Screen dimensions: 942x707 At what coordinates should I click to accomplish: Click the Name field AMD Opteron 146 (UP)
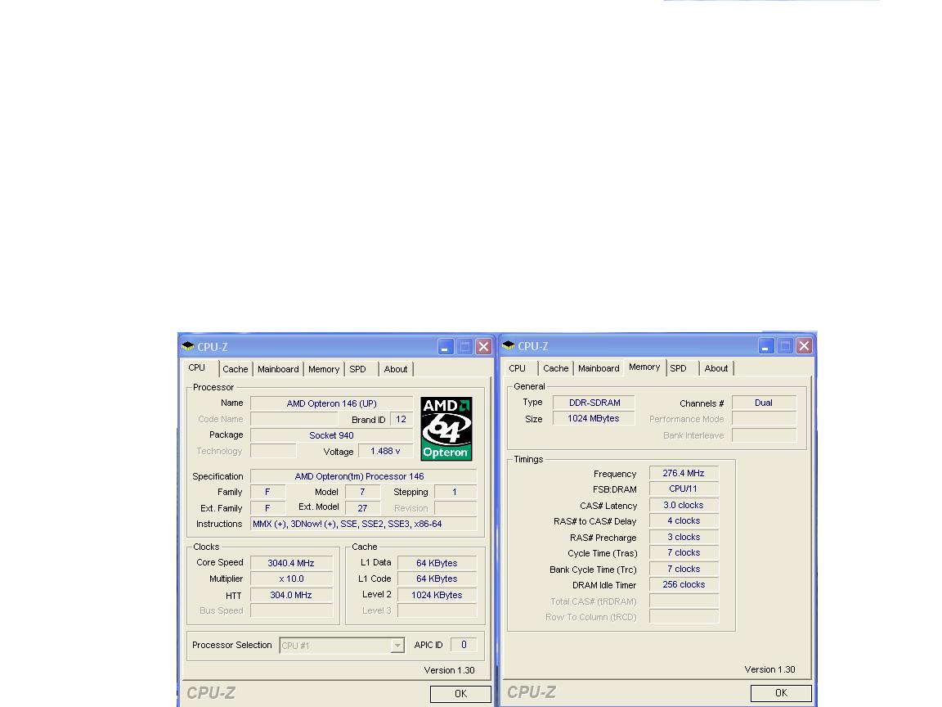click(332, 403)
